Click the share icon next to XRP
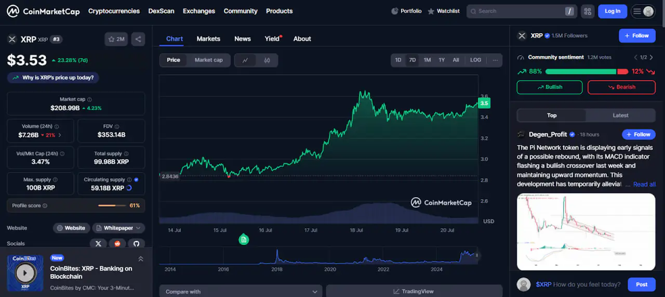 point(138,39)
